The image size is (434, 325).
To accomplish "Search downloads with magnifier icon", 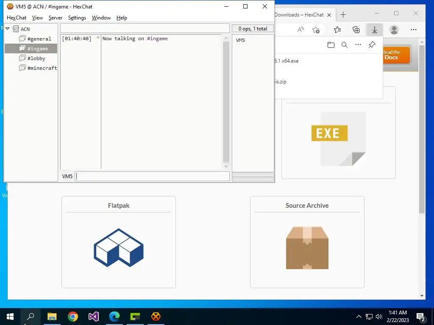I will 344,45.
